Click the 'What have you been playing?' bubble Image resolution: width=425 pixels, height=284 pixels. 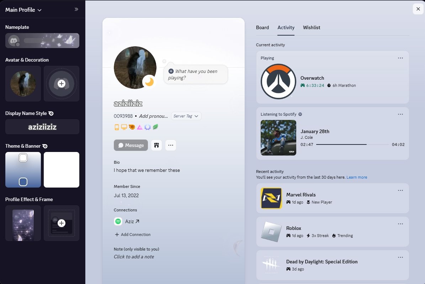click(196, 74)
